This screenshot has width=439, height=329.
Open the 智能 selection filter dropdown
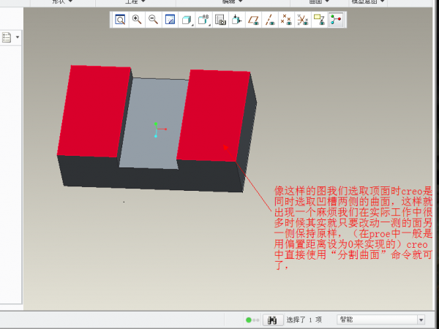click(x=380, y=319)
